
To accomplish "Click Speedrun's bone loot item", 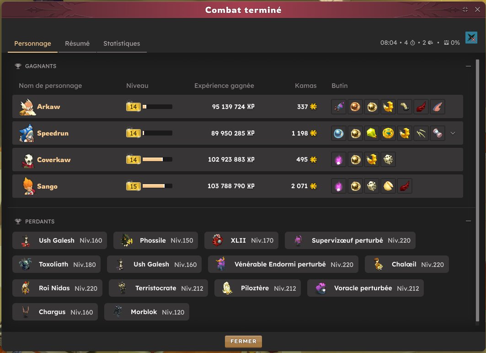I will (438, 134).
